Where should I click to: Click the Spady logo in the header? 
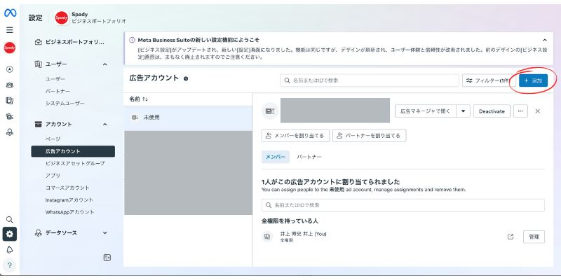pyautogui.click(x=62, y=18)
